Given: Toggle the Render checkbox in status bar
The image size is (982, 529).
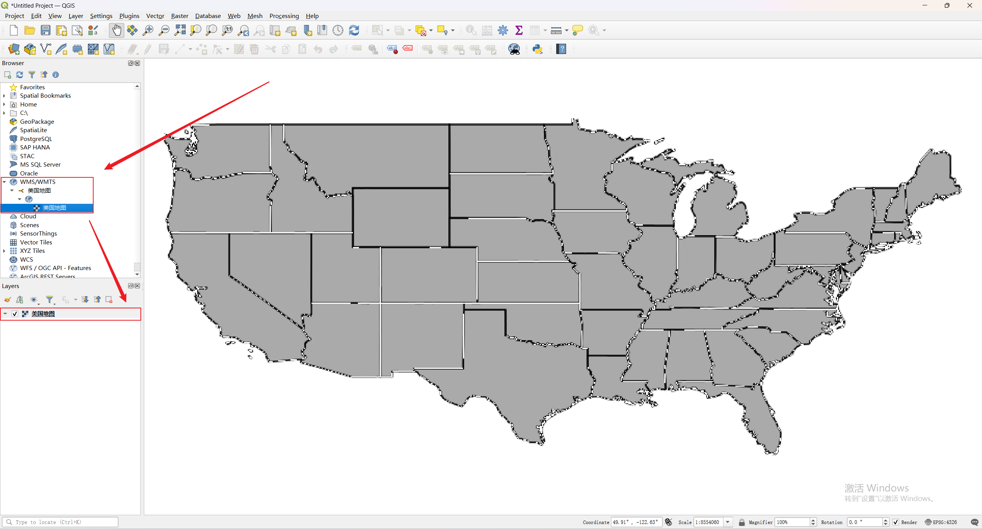Looking at the screenshot, I should point(896,522).
